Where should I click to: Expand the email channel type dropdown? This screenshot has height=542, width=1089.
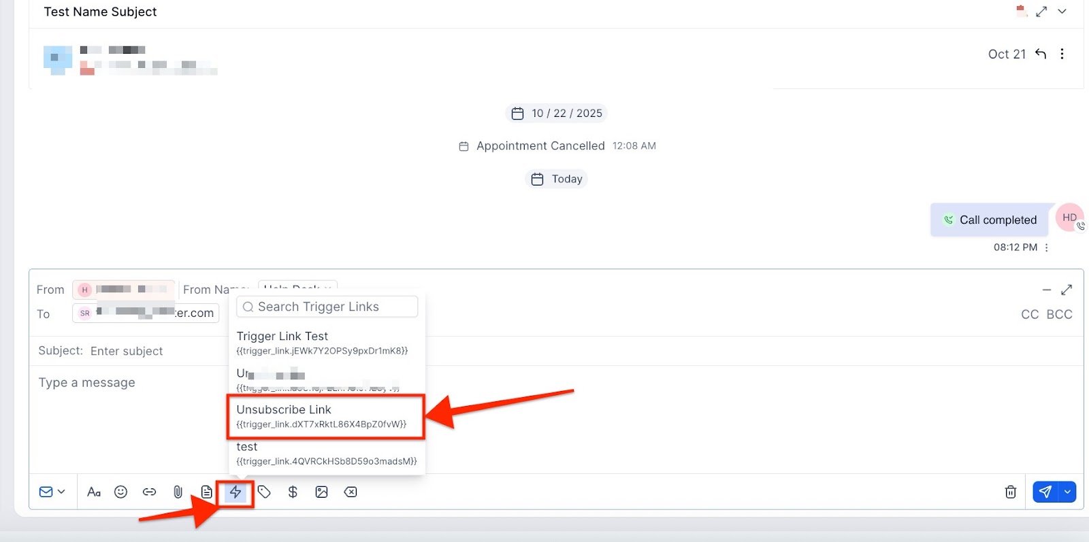click(52, 492)
